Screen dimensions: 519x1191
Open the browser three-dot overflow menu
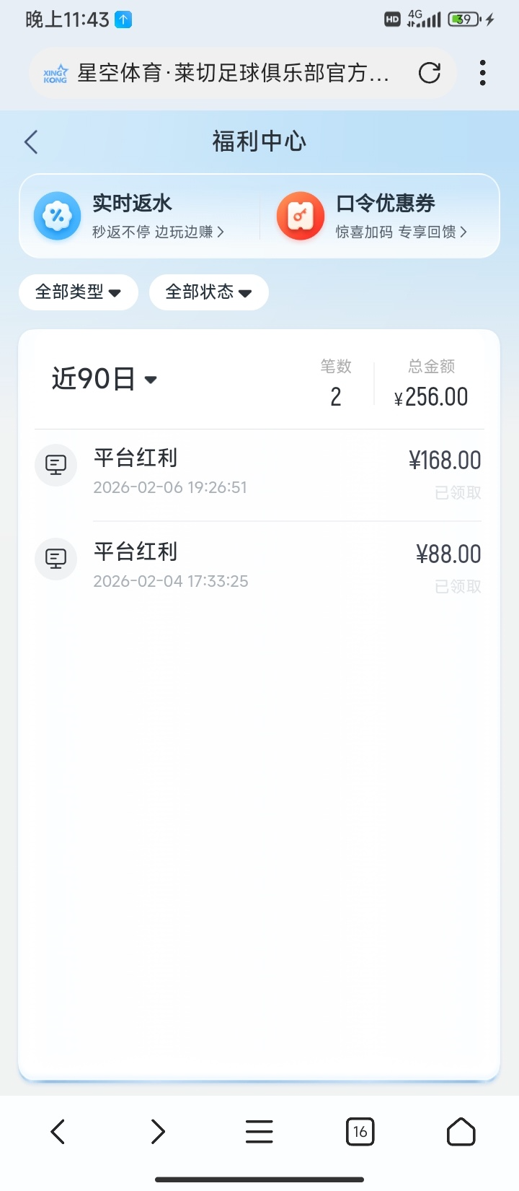click(x=482, y=73)
